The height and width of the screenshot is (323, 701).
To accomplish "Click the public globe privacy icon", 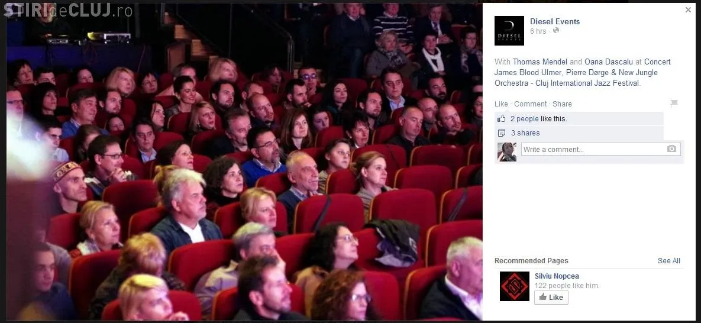I will click(555, 30).
